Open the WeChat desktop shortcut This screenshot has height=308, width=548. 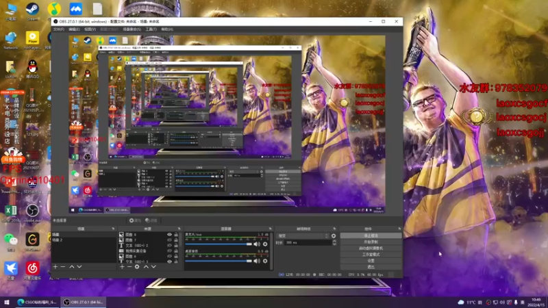pos(11,242)
